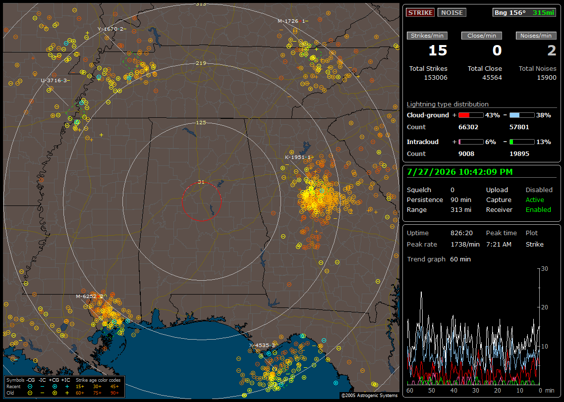The image size is (564, 402).
Task: Click the Capture status Active
Action: pos(535,200)
